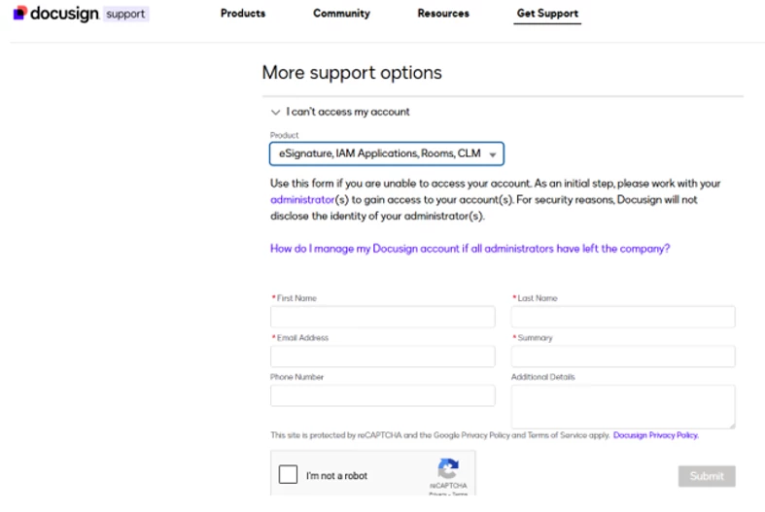This screenshot has height=512, width=765.
Task: Focus the Summary field
Action: point(623,357)
